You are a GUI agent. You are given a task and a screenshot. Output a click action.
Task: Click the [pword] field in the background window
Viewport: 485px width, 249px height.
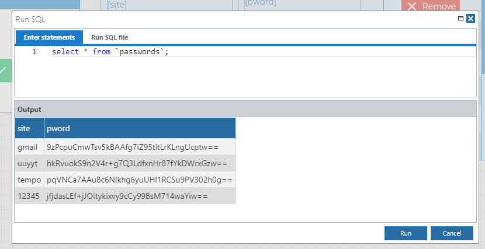[x=303, y=4]
